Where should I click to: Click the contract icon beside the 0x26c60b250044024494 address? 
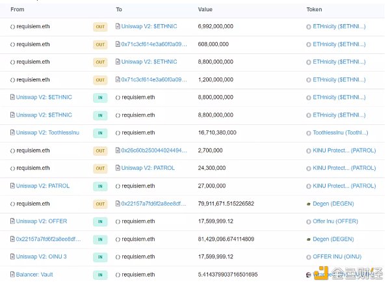(x=118, y=150)
